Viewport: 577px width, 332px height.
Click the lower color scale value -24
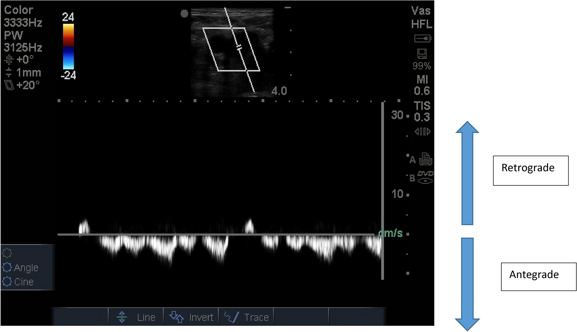[68, 75]
